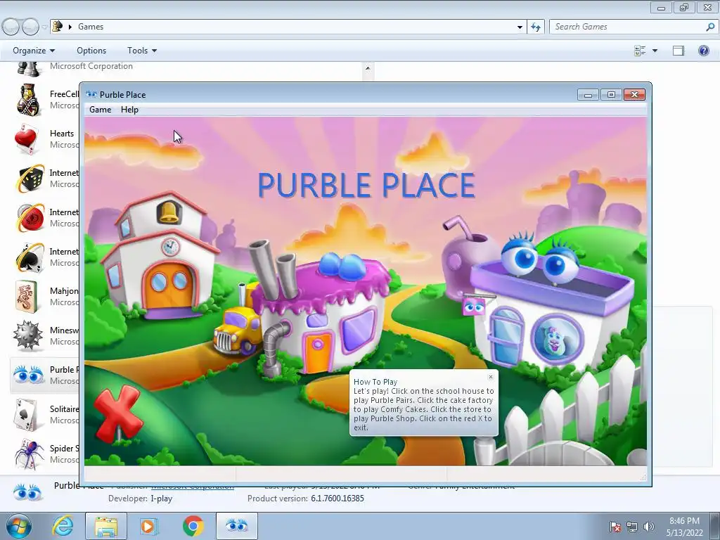Click the Forward navigation button
Screen dimensions: 720x540
(30, 27)
